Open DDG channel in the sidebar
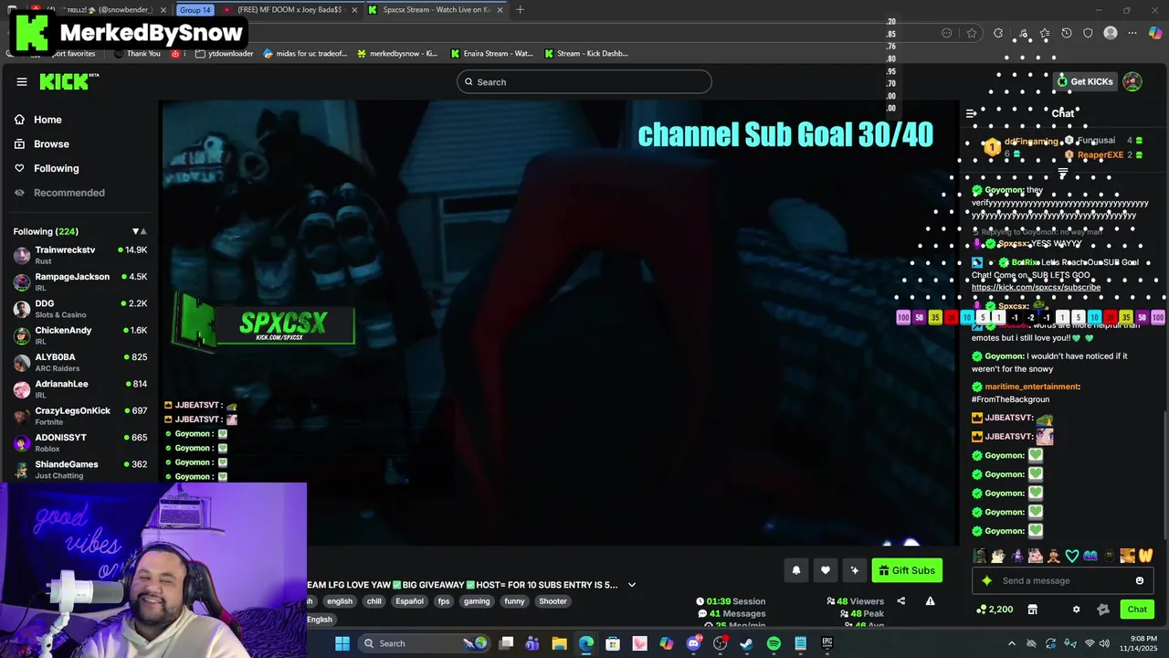This screenshot has height=658, width=1169. pos(80,308)
